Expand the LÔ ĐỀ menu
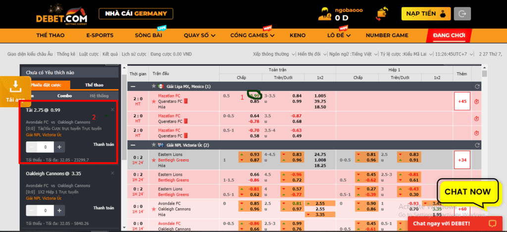This screenshot has height=232, width=507. tap(339, 36)
